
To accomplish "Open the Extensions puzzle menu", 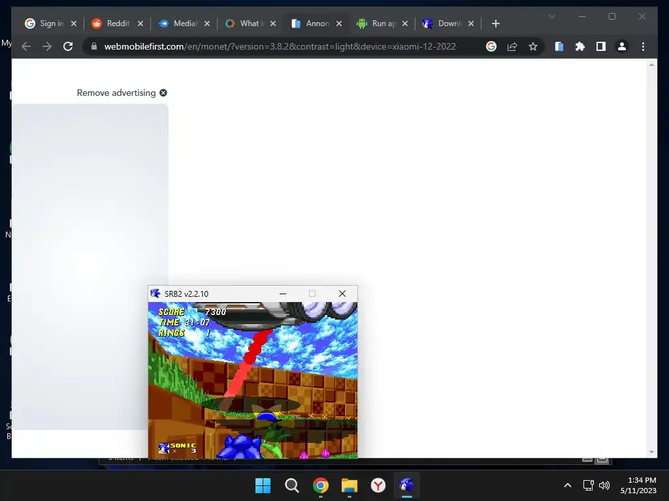I will pyautogui.click(x=580, y=46).
